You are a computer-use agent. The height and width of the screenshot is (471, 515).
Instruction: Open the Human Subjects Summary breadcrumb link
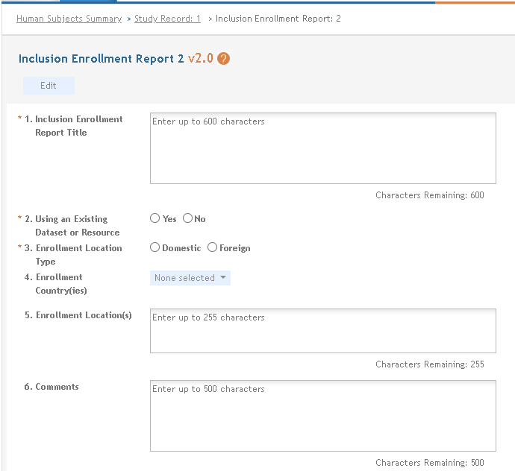tap(69, 19)
